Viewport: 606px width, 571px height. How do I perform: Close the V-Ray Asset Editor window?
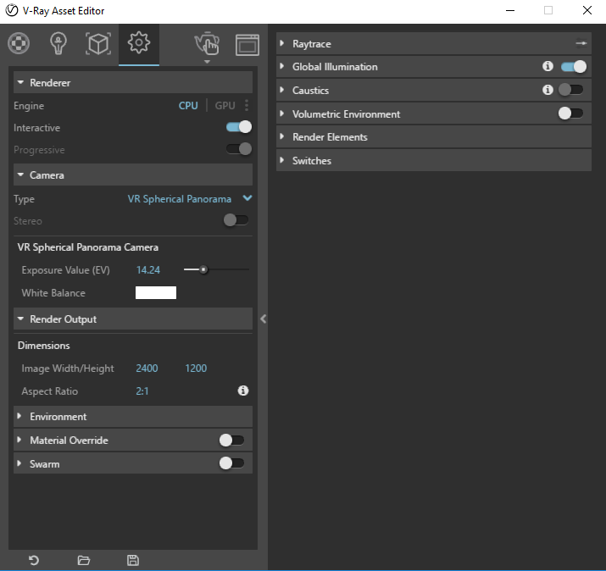(587, 10)
